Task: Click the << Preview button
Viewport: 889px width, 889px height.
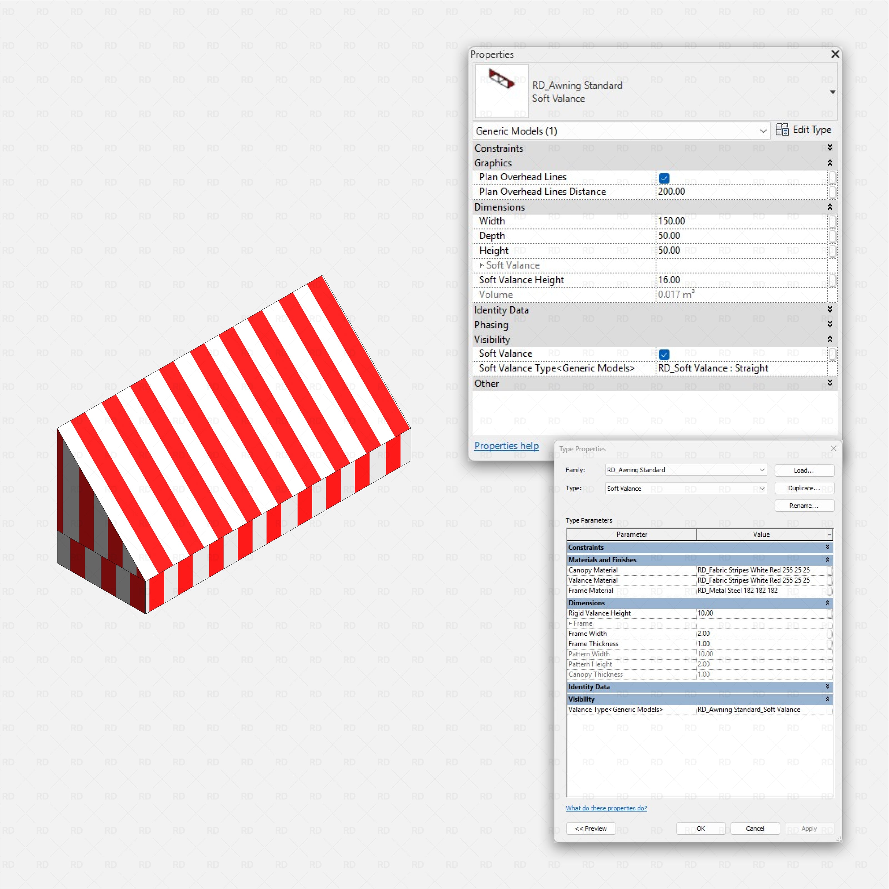Action: 591,828
